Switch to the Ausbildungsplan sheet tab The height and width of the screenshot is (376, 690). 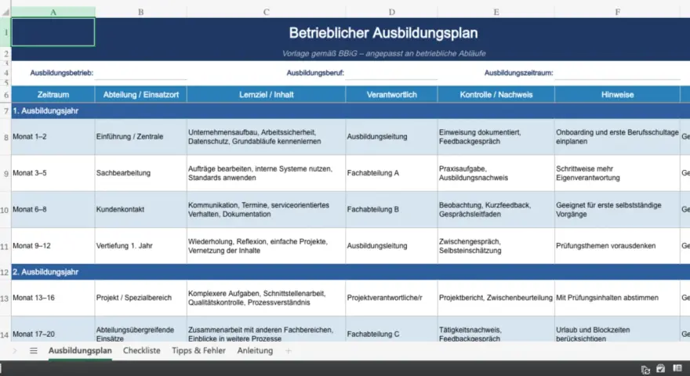pyautogui.click(x=80, y=351)
